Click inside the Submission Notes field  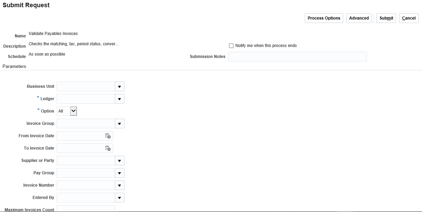[x=297, y=56]
